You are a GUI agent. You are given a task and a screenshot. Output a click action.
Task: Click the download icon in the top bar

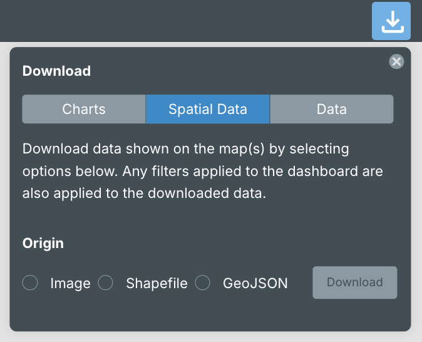391,21
